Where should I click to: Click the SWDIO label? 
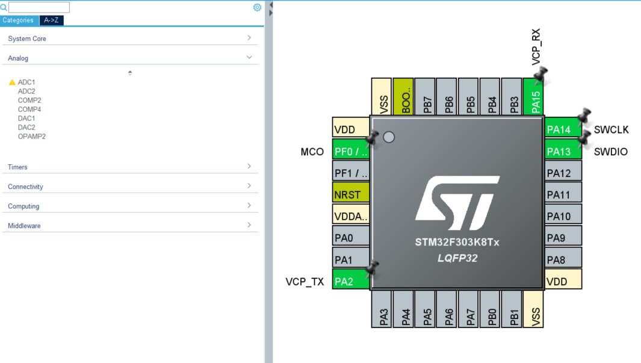pyautogui.click(x=611, y=152)
